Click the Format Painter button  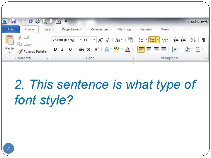click(33, 51)
